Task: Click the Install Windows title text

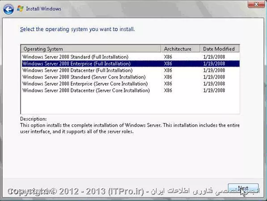Action: (x=43, y=9)
